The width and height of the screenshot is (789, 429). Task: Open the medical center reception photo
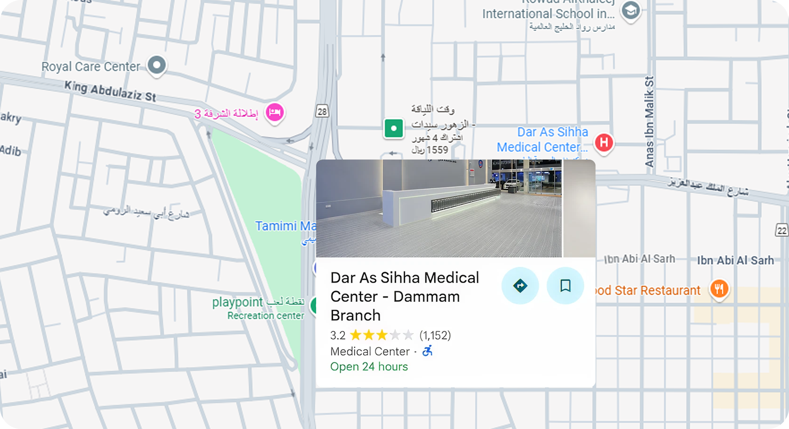[x=439, y=208]
